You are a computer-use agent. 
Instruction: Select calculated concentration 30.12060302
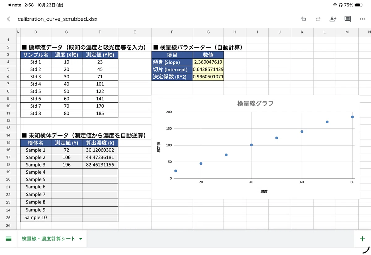(100, 150)
